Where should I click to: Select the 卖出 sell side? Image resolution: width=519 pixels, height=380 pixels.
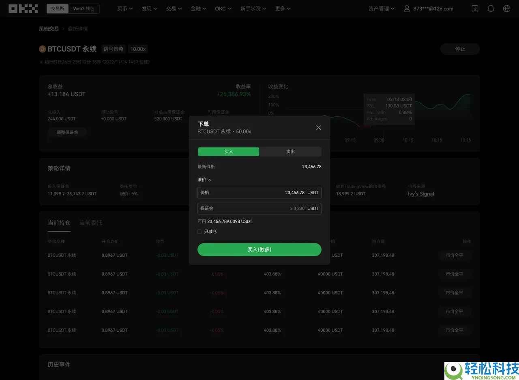290,152
